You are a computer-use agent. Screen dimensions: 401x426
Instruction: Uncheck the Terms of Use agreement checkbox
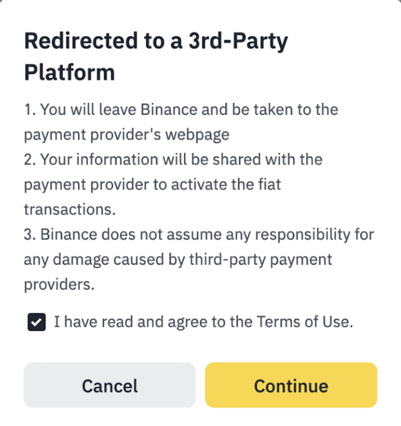[x=37, y=322]
